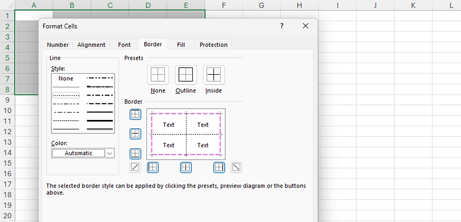Select row 10 header
Viewport: 461px width, 222px height.
[7, 110]
